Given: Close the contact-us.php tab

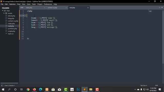Looking at the screenshot, I should [66, 8].
